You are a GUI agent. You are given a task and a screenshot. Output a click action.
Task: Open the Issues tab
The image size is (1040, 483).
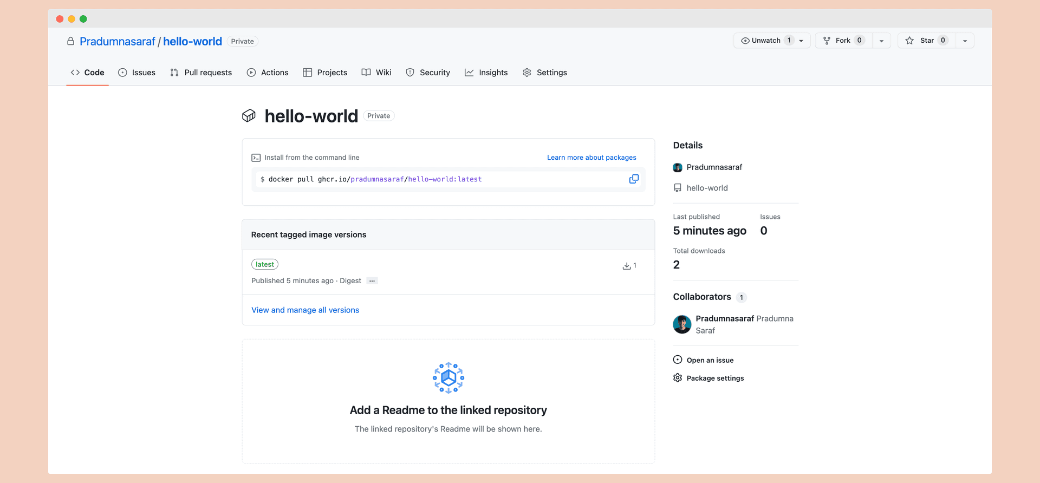click(136, 73)
